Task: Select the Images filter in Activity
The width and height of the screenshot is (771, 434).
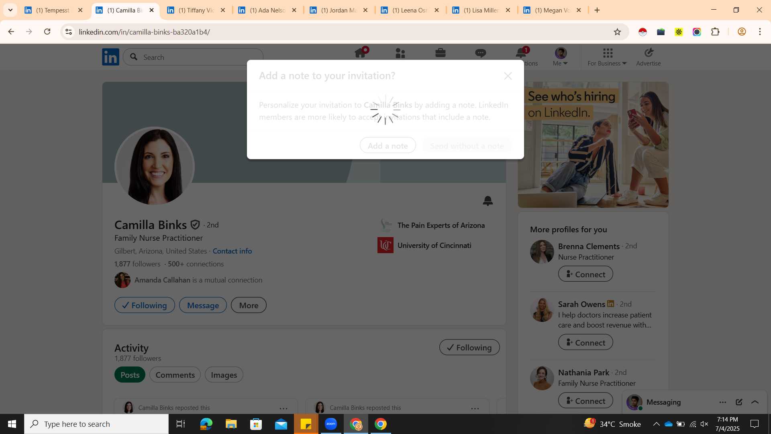Action: [x=224, y=375]
